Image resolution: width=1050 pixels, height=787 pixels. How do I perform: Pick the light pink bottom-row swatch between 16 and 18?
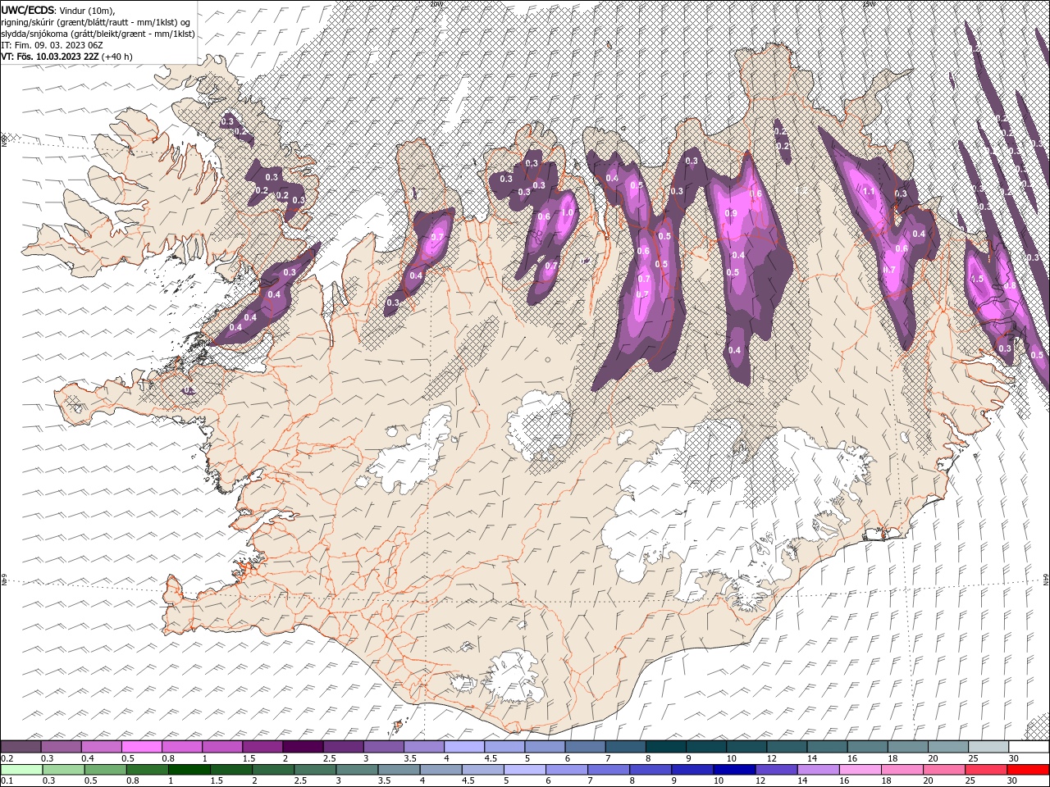pos(860,770)
